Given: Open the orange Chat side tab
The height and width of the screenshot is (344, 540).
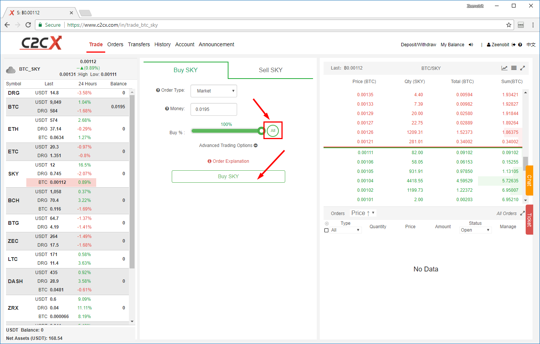Looking at the screenshot, I should click(529, 180).
